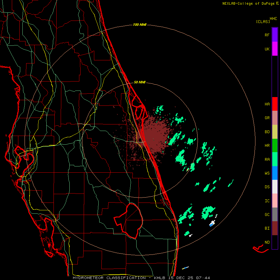Click the BI legend label
The width and height of the screenshot is (280, 280).
click(x=267, y=228)
